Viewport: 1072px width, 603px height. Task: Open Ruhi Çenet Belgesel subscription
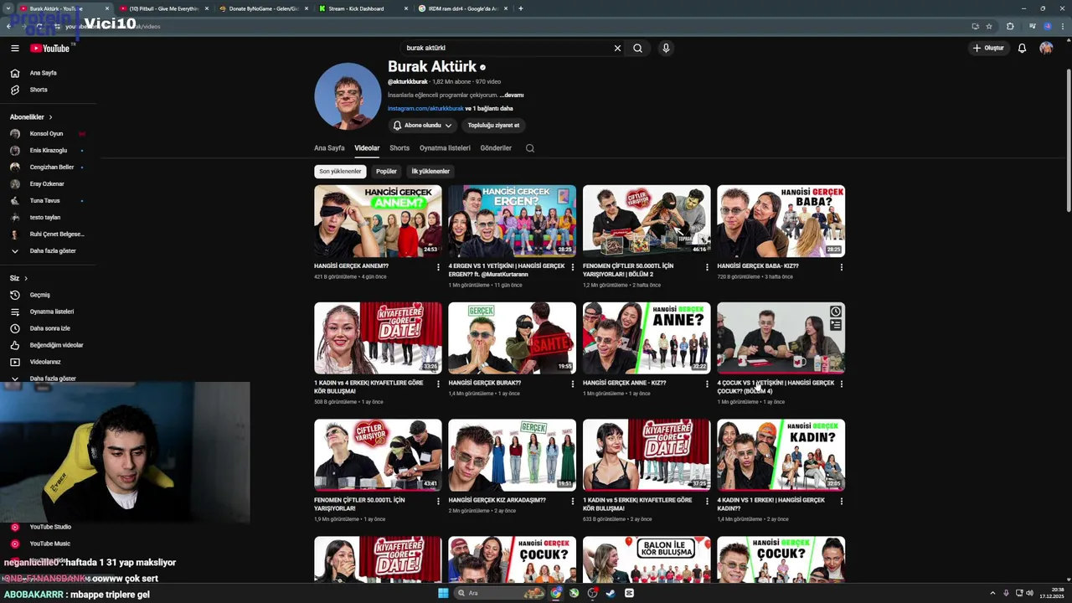[56, 234]
